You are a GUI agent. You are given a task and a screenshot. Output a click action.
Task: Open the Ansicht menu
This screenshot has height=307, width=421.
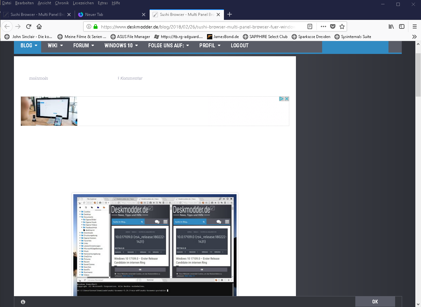44,3
